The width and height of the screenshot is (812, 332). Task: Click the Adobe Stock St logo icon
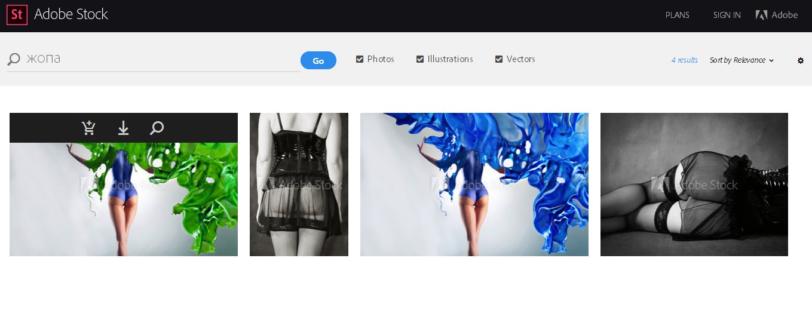pyautogui.click(x=17, y=15)
